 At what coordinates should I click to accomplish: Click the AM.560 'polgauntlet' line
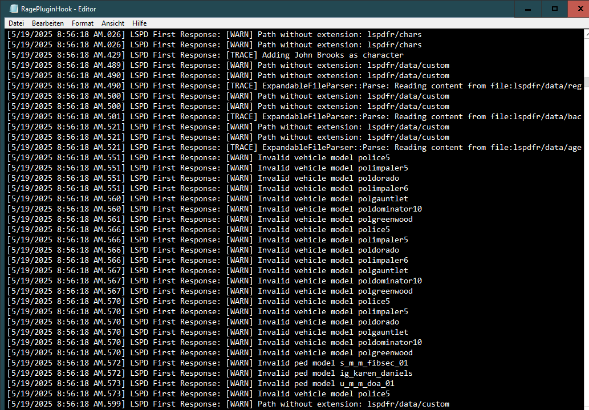click(x=208, y=199)
